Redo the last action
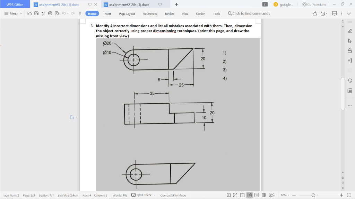The height and width of the screenshot is (199, 355). pyautogui.click(x=73, y=13)
